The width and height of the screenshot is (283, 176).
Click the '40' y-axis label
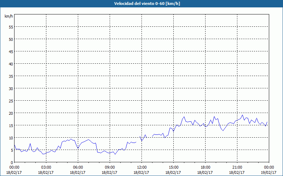11,64
